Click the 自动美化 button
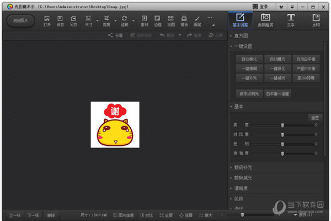The width and height of the screenshot is (331, 221). (x=249, y=59)
